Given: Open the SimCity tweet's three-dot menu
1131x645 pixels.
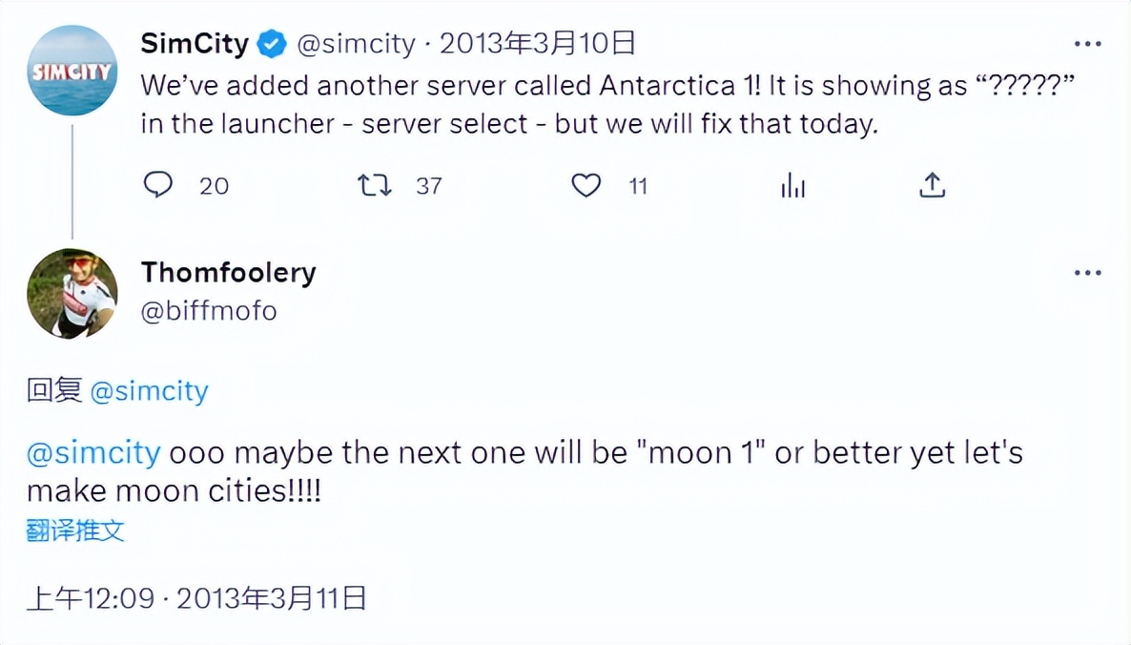Looking at the screenshot, I should (1087, 44).
